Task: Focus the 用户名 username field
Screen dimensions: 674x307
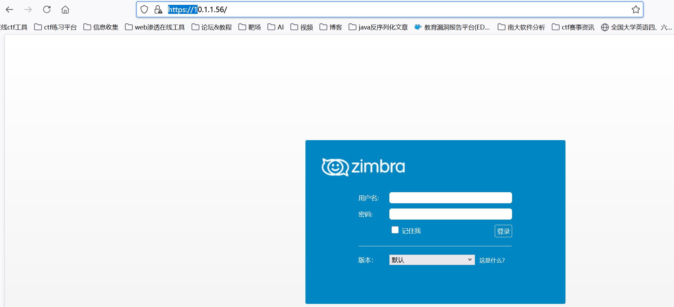Action: point(450,198)
